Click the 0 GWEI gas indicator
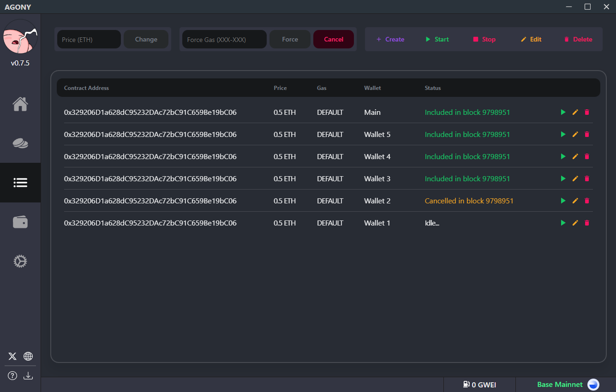Screen dimensions: 616x392 pos(479,385)
